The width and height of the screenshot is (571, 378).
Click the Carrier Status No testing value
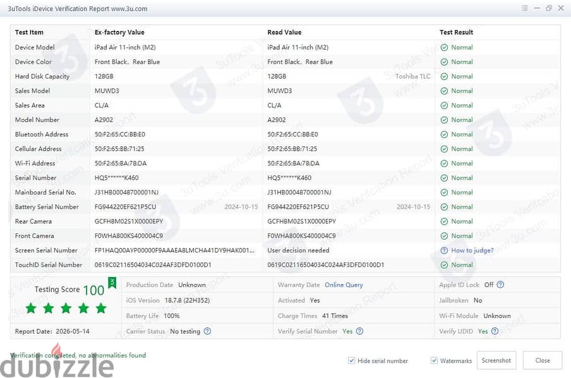pos(185,331)
